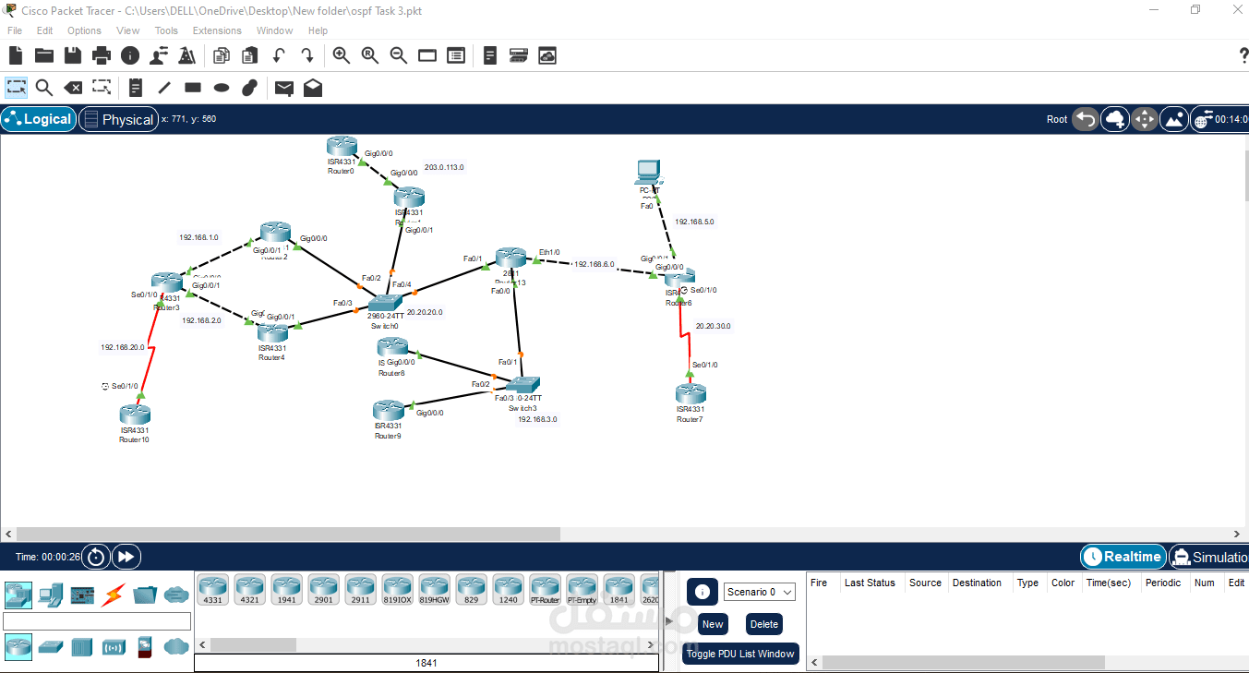
Task: Pick the 2911 router model
Action: [361, 589]
